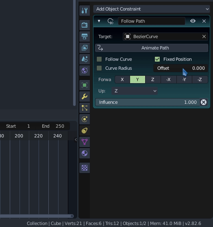
Task: Open the Active Tool settings tab
Action: (85, 11)
